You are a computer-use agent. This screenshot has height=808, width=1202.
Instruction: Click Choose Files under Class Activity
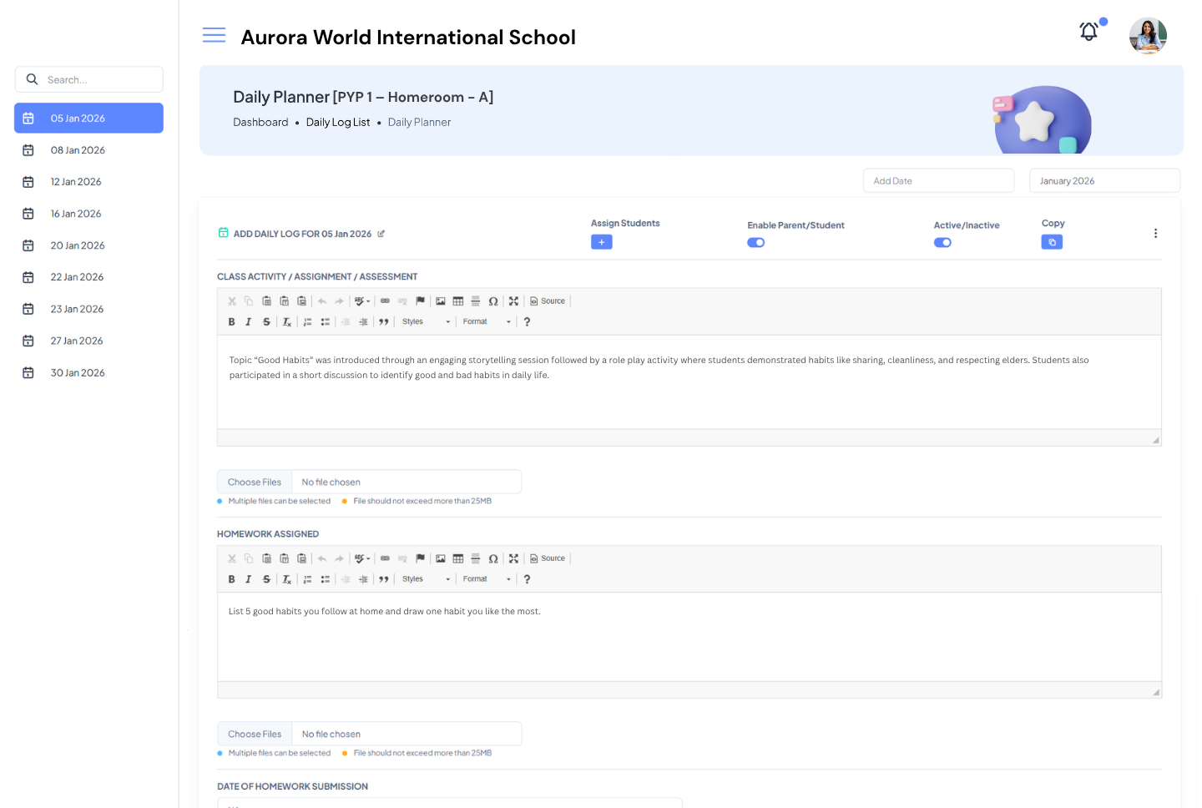[x=255, y=482]
